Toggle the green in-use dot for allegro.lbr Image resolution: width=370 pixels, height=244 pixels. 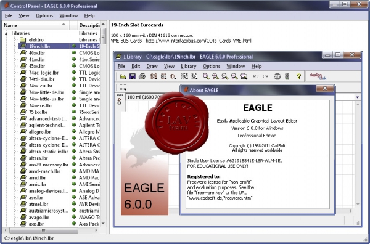tap(74, 131)
